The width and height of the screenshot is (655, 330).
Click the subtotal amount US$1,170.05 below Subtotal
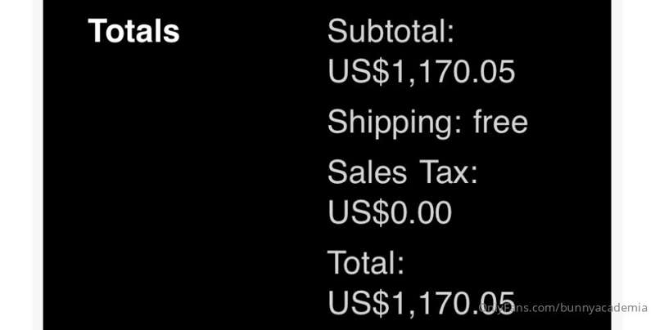click(x=422, y=72)
